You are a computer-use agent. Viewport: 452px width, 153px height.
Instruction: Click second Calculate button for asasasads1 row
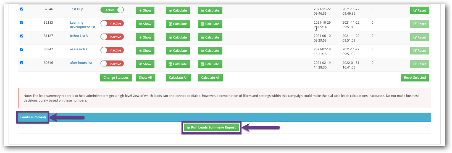pos(210,51)
